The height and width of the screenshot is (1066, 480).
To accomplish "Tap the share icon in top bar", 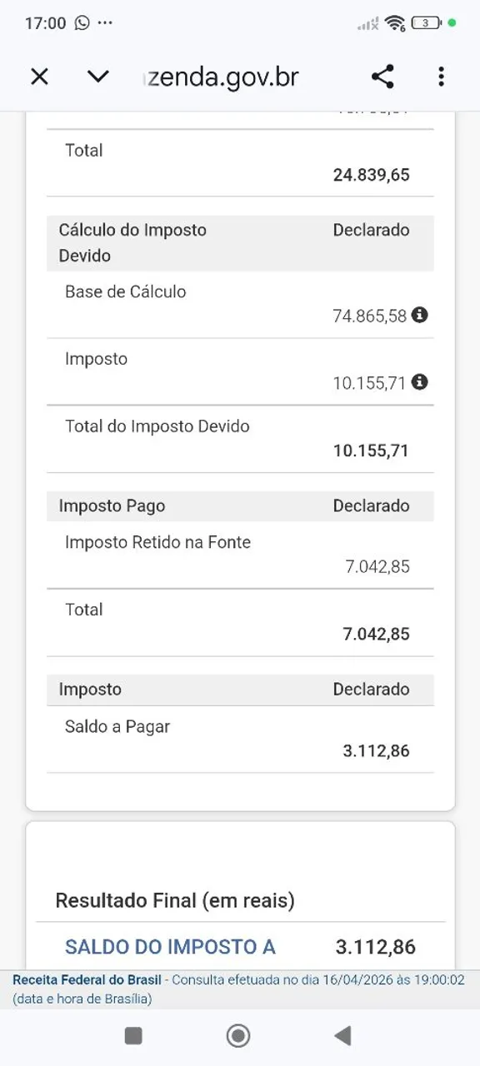I will click(x=382, y=77).
